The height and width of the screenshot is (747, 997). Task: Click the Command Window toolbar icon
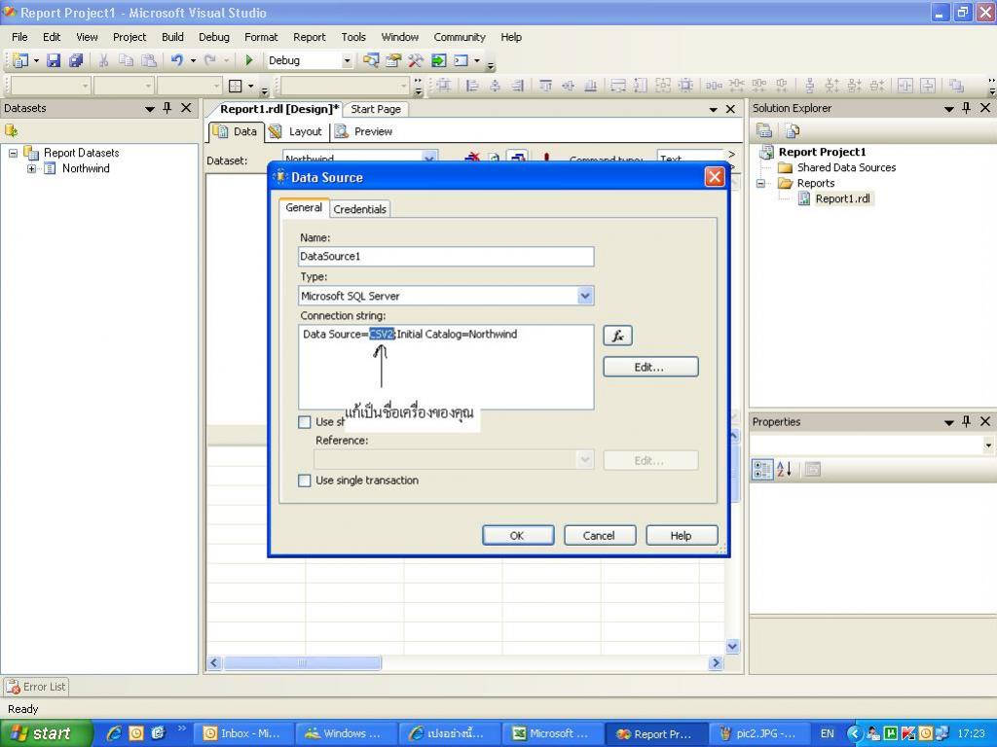(461, 60)
